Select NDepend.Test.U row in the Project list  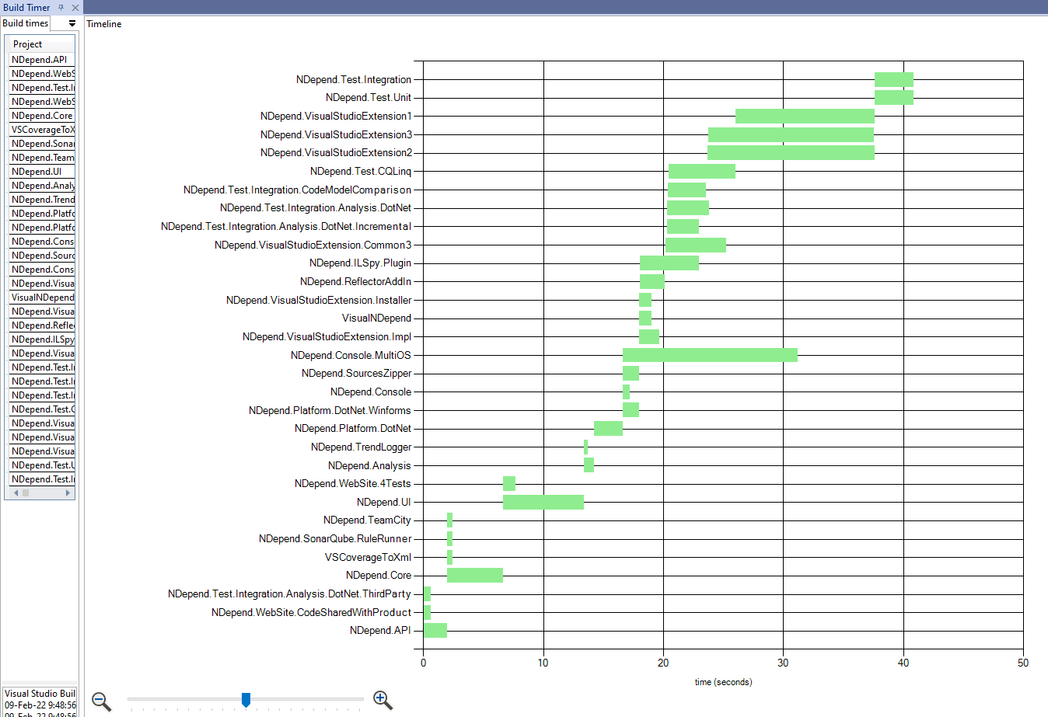(x=42, y=465)
